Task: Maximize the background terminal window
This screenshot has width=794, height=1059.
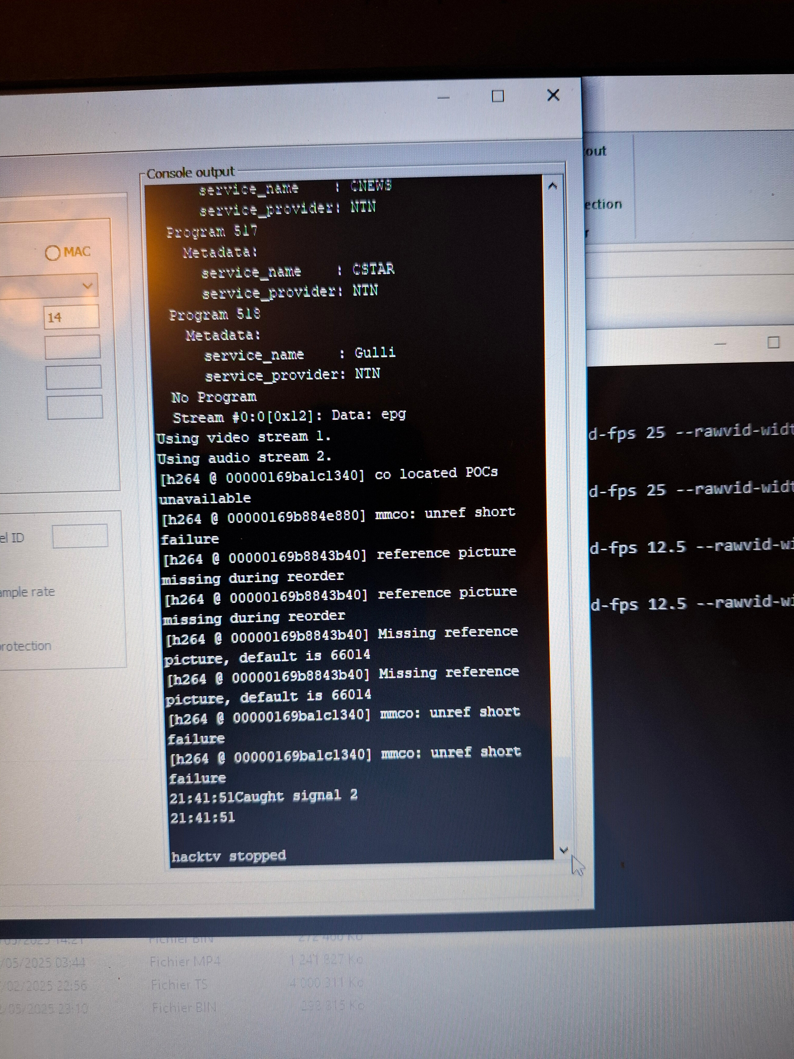Action: click(x=773, y=342)
